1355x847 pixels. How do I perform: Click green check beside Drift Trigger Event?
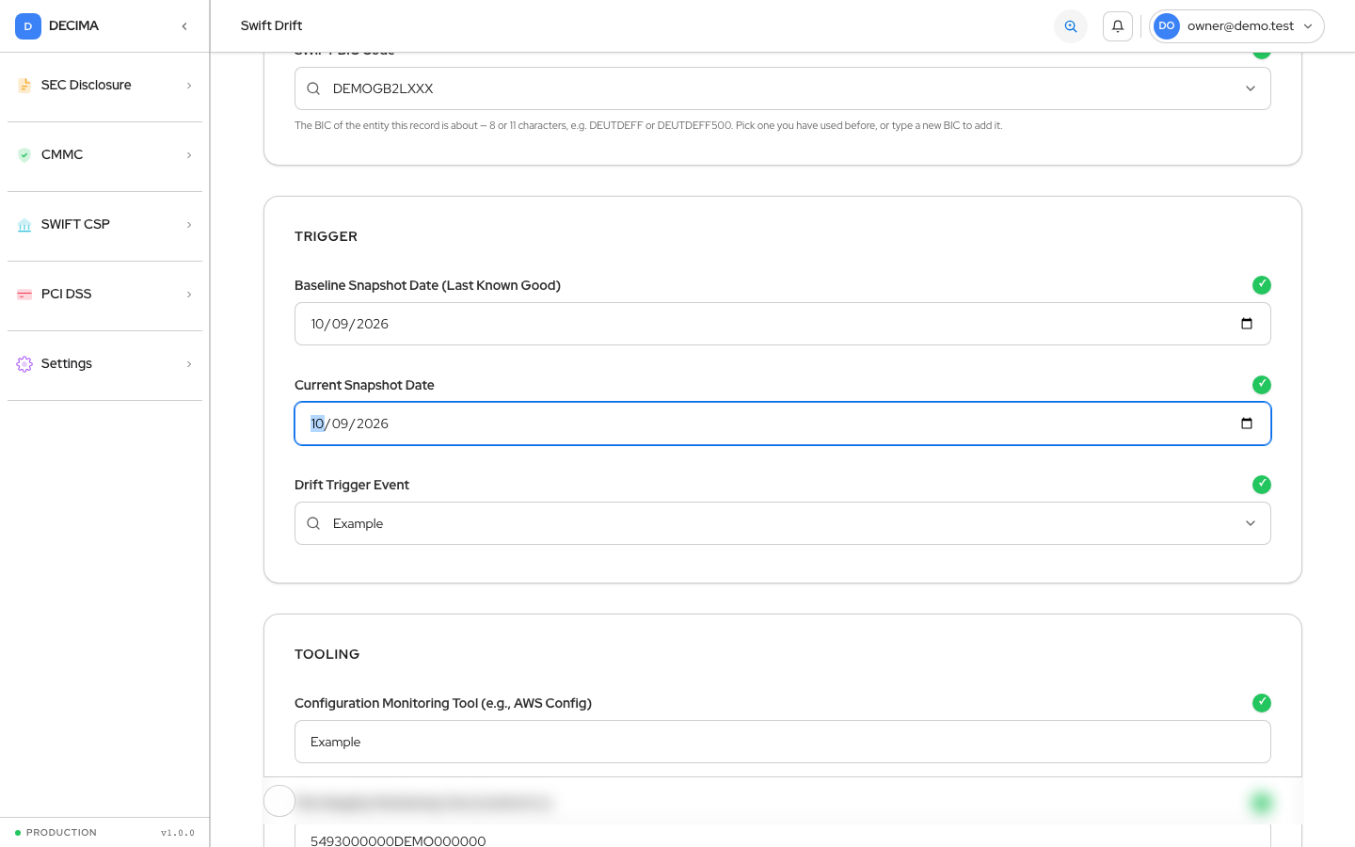click(x=1262, y=485)
